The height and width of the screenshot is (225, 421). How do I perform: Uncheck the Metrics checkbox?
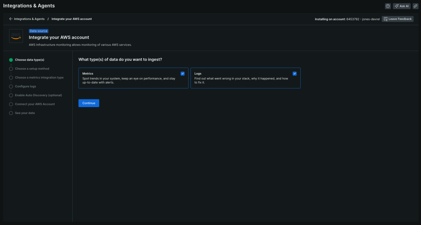coord(182,73)
